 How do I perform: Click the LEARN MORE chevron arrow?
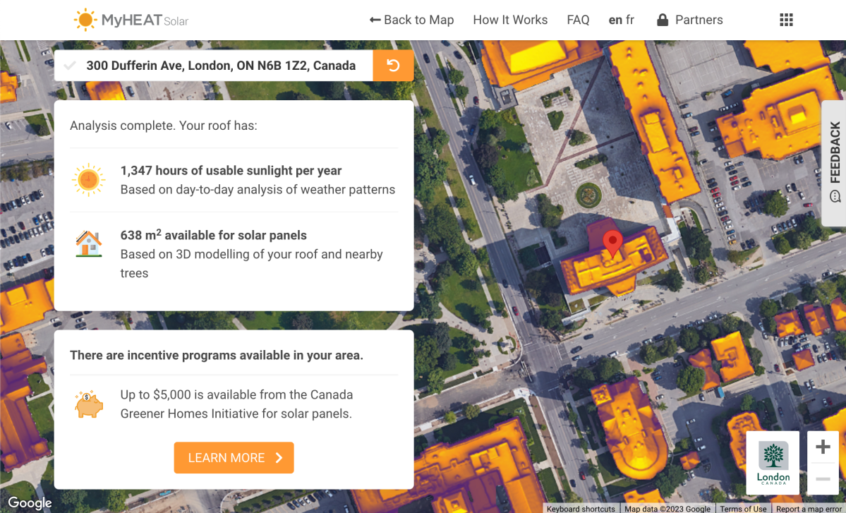tap(278, 457)
